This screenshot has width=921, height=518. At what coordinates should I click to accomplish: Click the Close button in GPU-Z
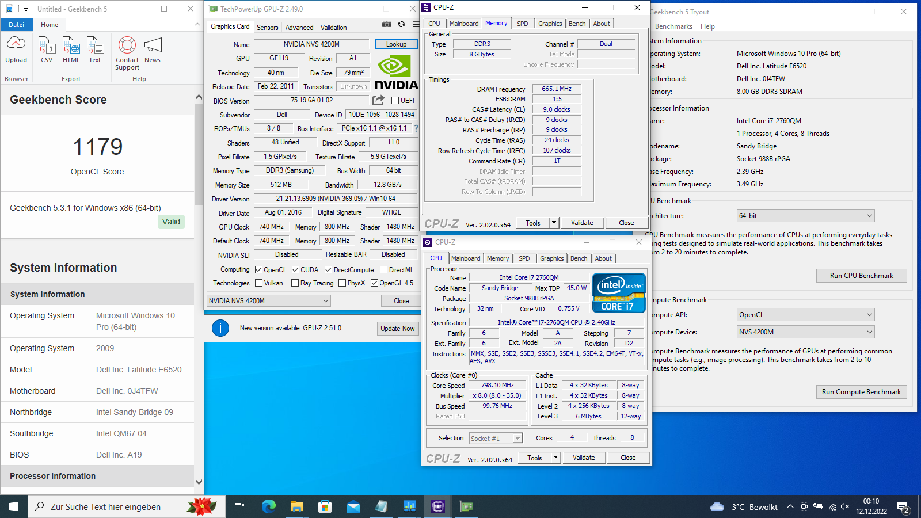(401, 300)
